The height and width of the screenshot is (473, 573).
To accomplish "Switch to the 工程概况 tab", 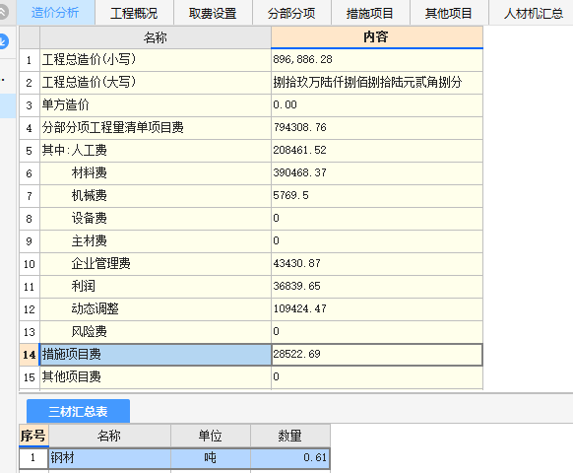I will point(134,14).
